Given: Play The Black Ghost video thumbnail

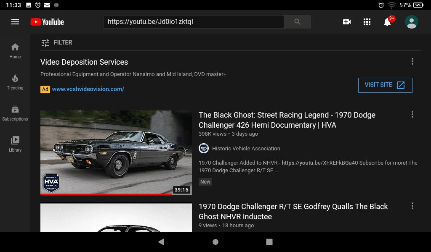Looking at the screenshot, I should pyautogui.click(x=116, y=153).
